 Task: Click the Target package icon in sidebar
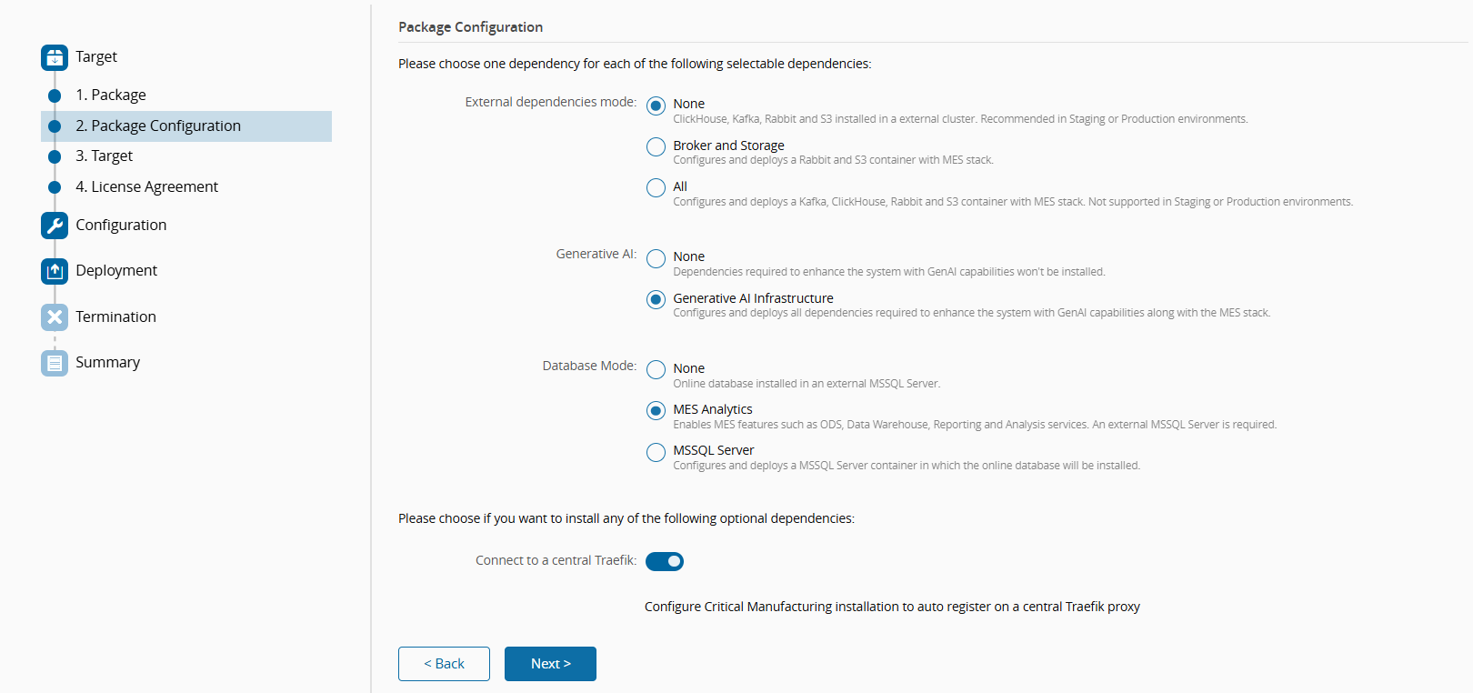tap(55, 57)
